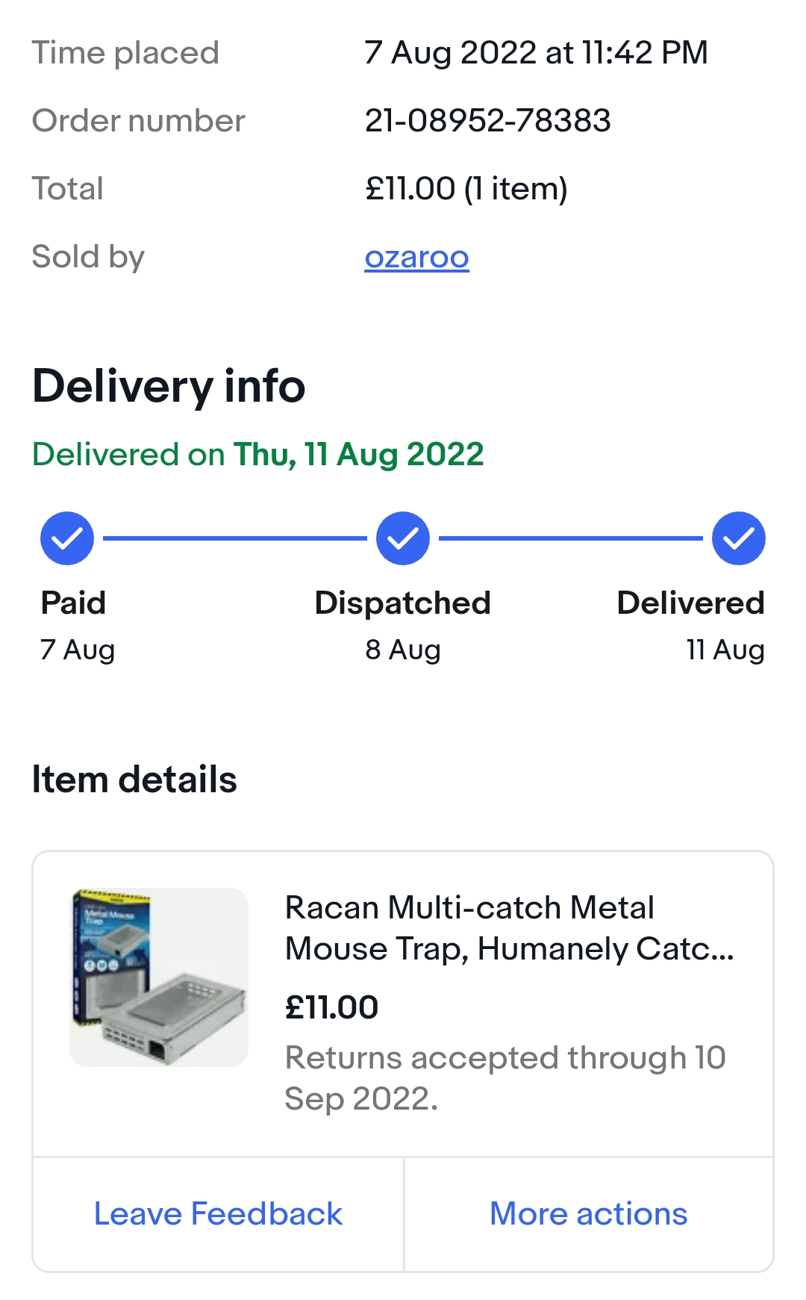Screen dimensions: 806x1300
Task: Tap the Leave Feedback button
Action: tap(218, 1214)
